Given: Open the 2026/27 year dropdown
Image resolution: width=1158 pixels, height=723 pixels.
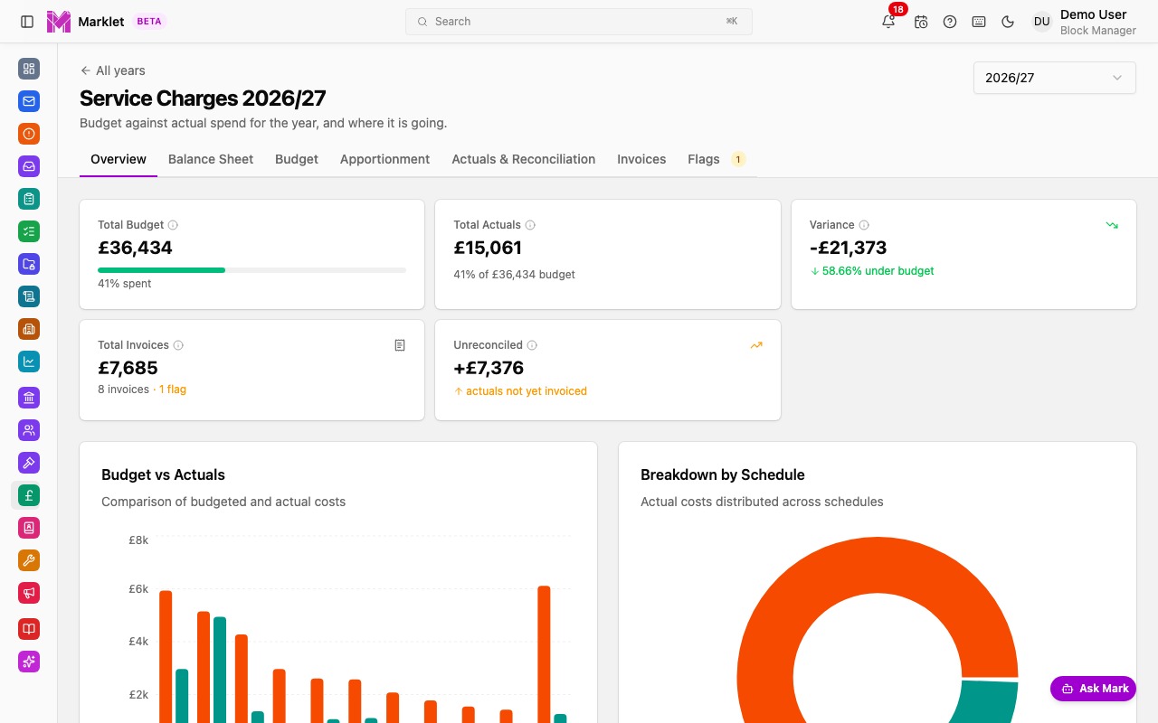Looking at the screenshot, I should (x=1055, y=78).
